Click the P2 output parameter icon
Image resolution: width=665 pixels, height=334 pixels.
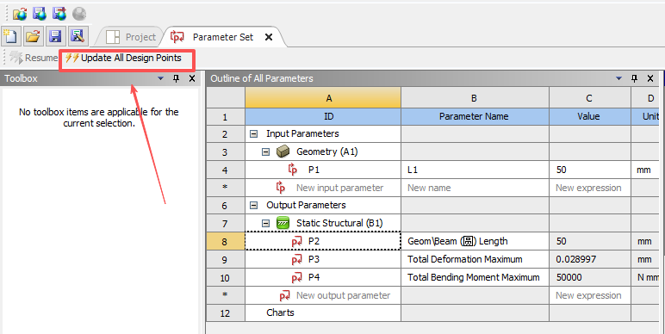[x=297, y=241]
